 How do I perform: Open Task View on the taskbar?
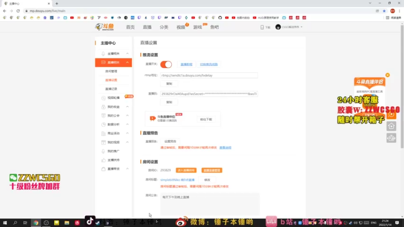(25, 222)
